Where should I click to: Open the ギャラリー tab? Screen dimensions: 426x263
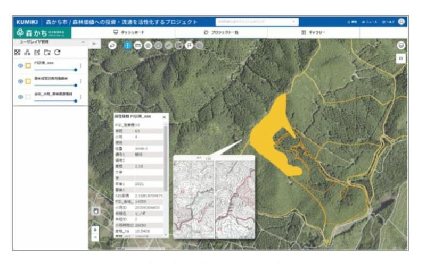pyautogui.click(x=313, y=32)
